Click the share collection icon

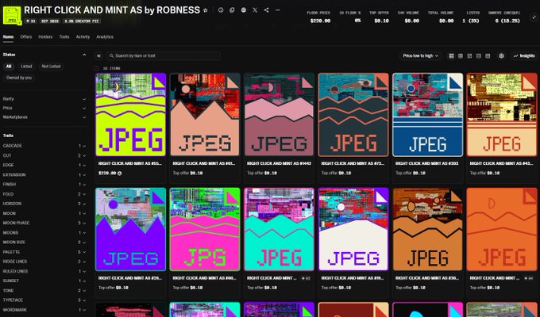point(266,10)
